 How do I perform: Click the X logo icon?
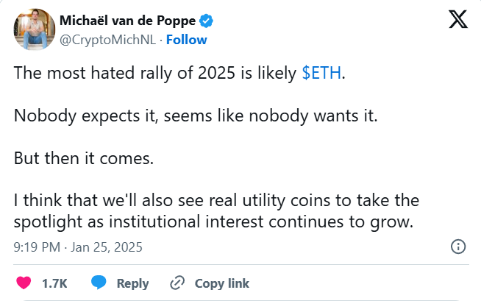(x=458, y=19)
